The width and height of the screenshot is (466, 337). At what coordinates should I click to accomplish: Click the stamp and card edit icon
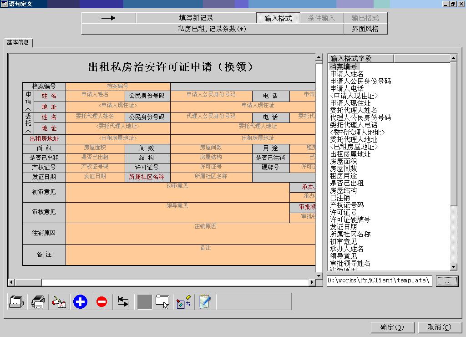point(59,301)
